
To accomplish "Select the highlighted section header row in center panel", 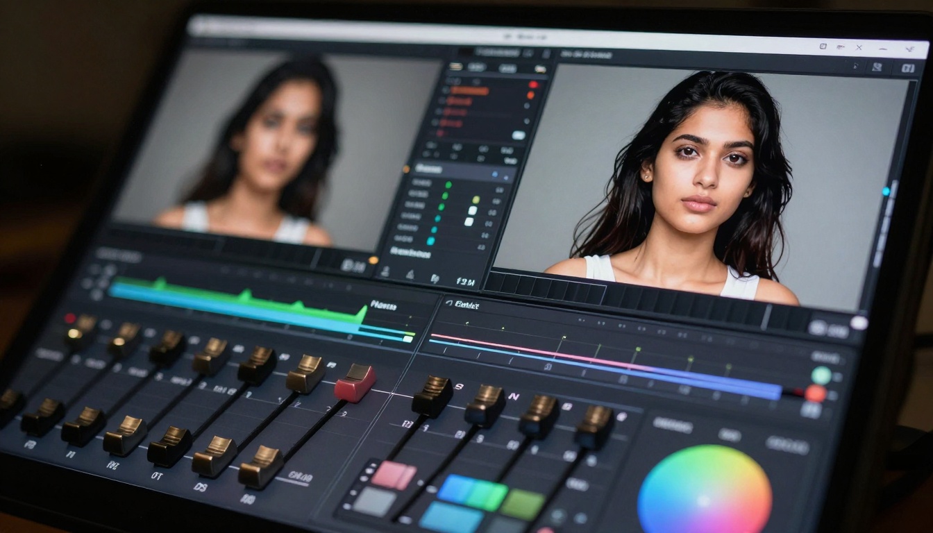I will click(x=464, y=171).
